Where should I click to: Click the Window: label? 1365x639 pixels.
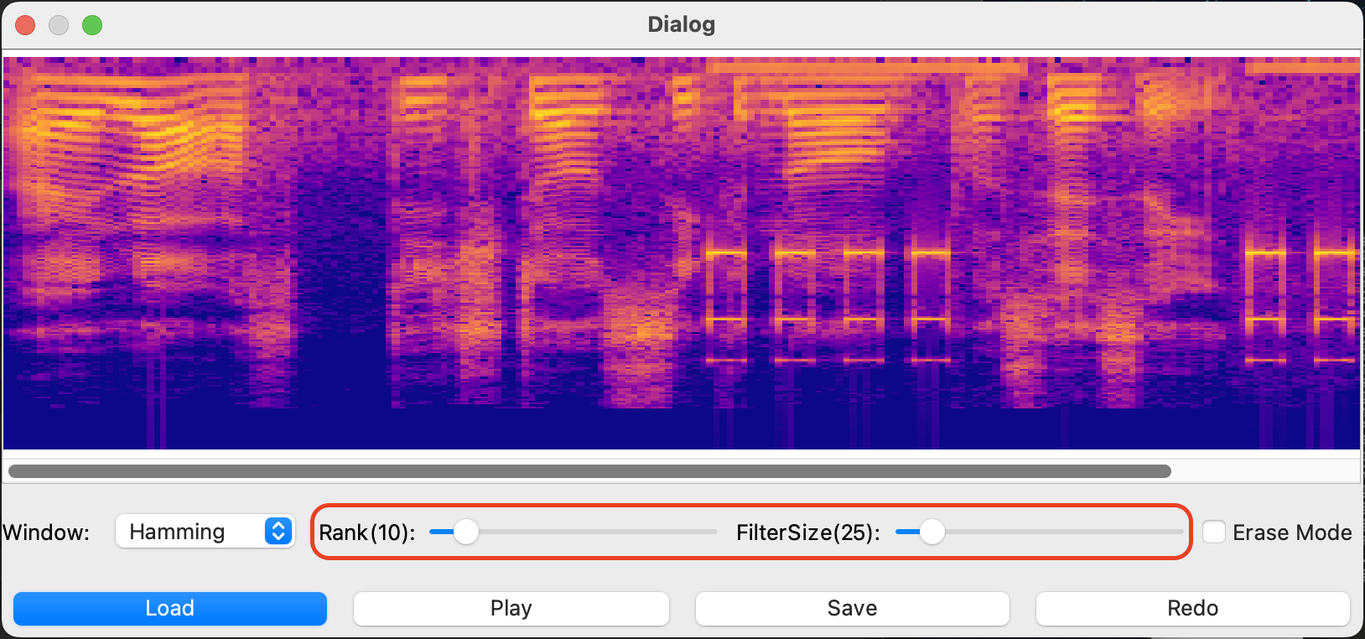pos(46,533)
